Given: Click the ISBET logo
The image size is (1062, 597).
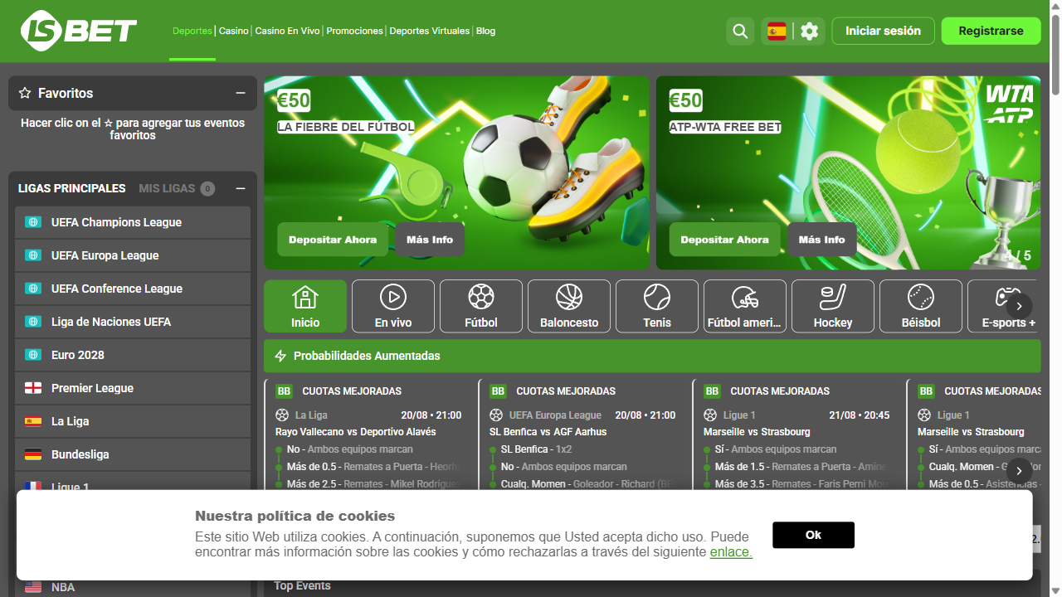Looking at the screenshot, I should (x=79, y=31).
